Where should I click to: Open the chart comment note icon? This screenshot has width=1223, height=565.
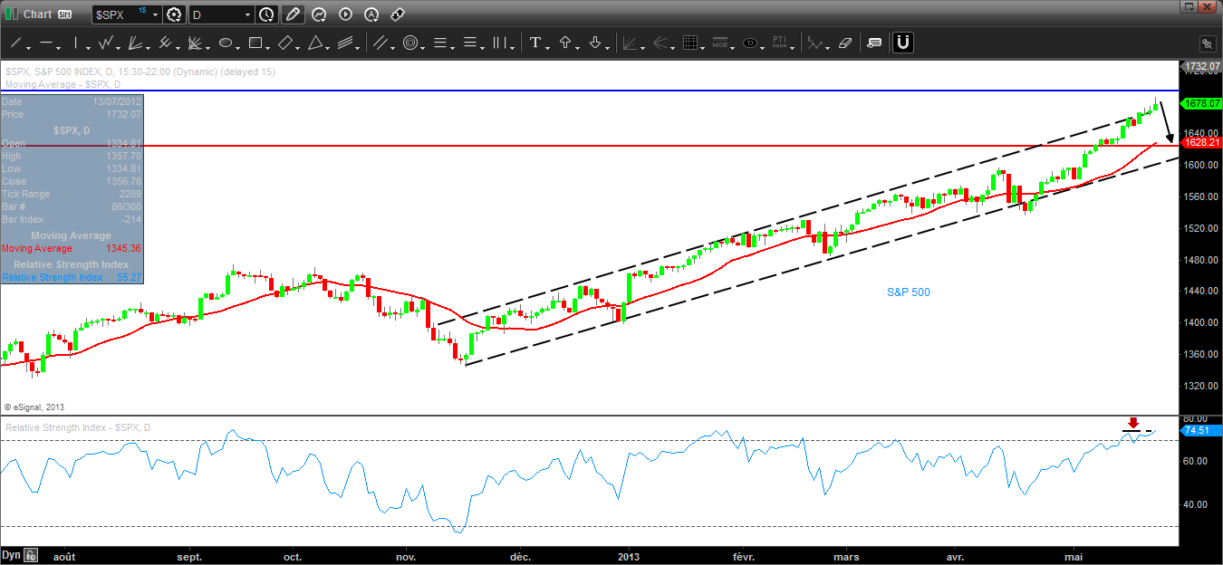pos(874,43)
